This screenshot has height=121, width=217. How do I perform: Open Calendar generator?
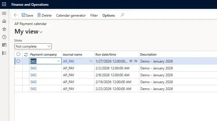tap(71, 15)
